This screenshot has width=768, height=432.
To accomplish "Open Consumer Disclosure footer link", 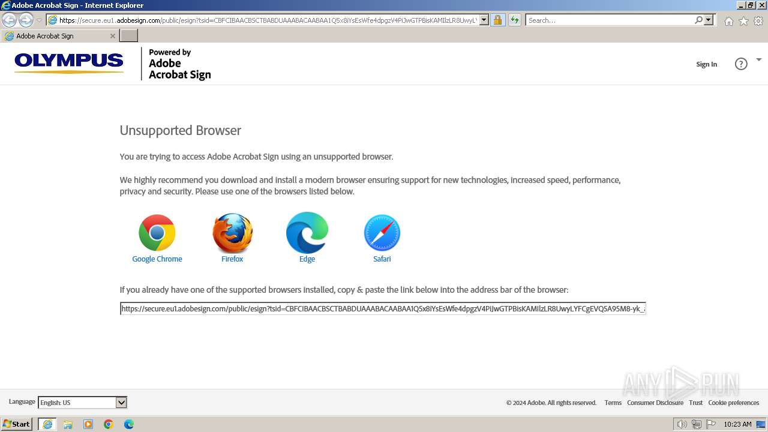I will pyautogui.click(x=655, y=403).
